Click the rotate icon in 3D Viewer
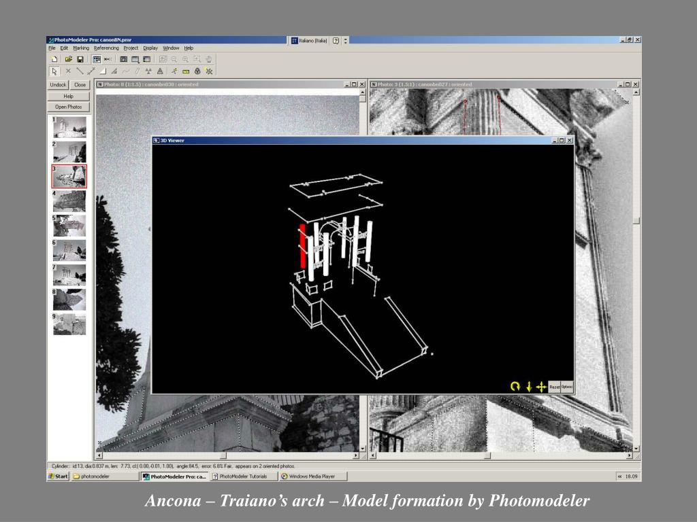This screenshot has height=522, width=697. point(515,387)
